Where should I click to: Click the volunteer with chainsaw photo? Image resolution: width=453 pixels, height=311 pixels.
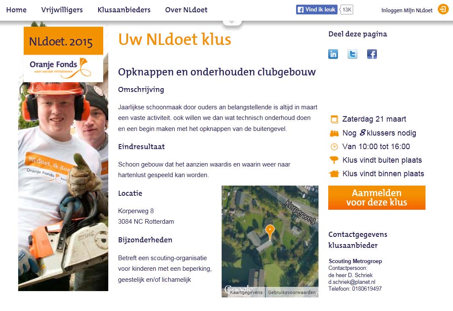[63, 186]
